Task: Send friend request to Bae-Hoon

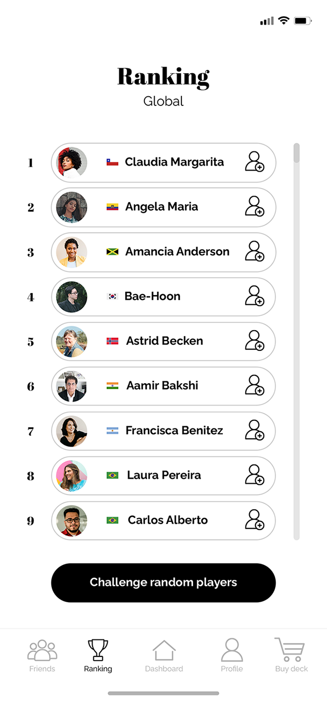Action: coord(254,297)
